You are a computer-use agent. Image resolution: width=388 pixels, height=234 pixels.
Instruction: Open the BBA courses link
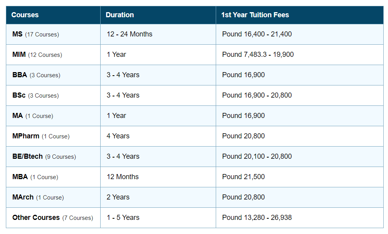[20, 75]
